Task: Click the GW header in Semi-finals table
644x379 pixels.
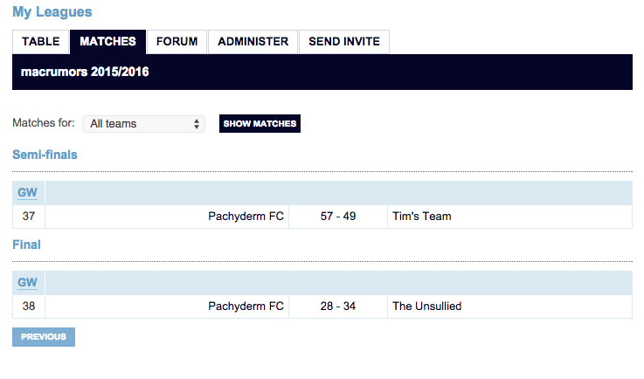Action: point(28,193)
